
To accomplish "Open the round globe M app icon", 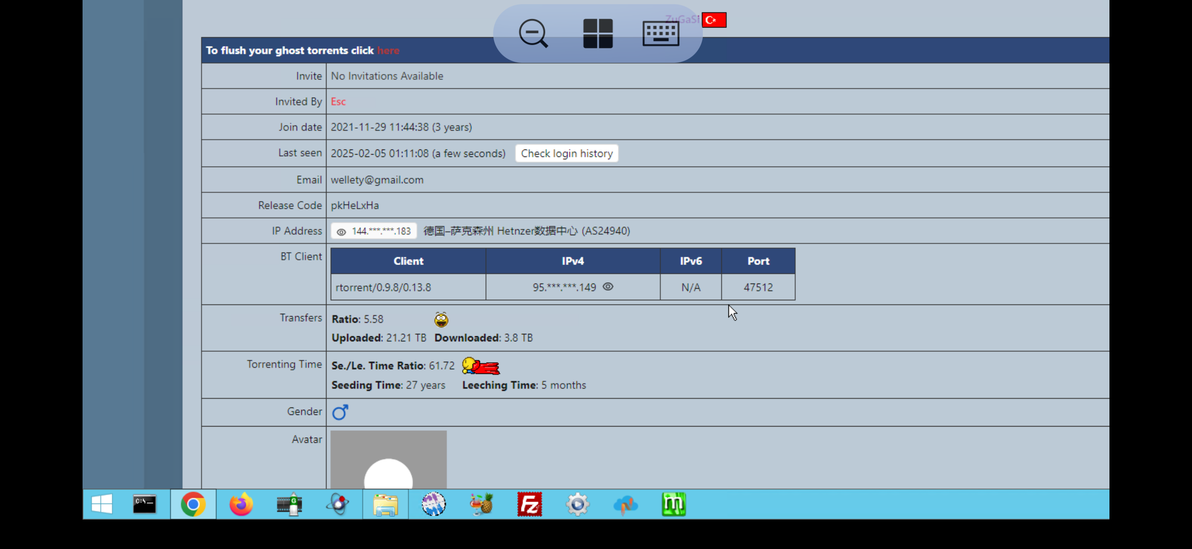I will (434, 504).
